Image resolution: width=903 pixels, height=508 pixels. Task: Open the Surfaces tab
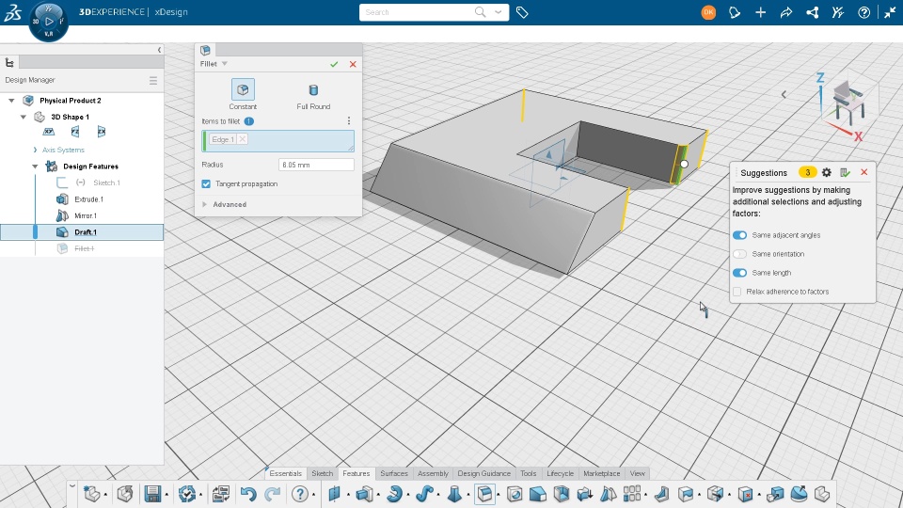tap(394, 473)
